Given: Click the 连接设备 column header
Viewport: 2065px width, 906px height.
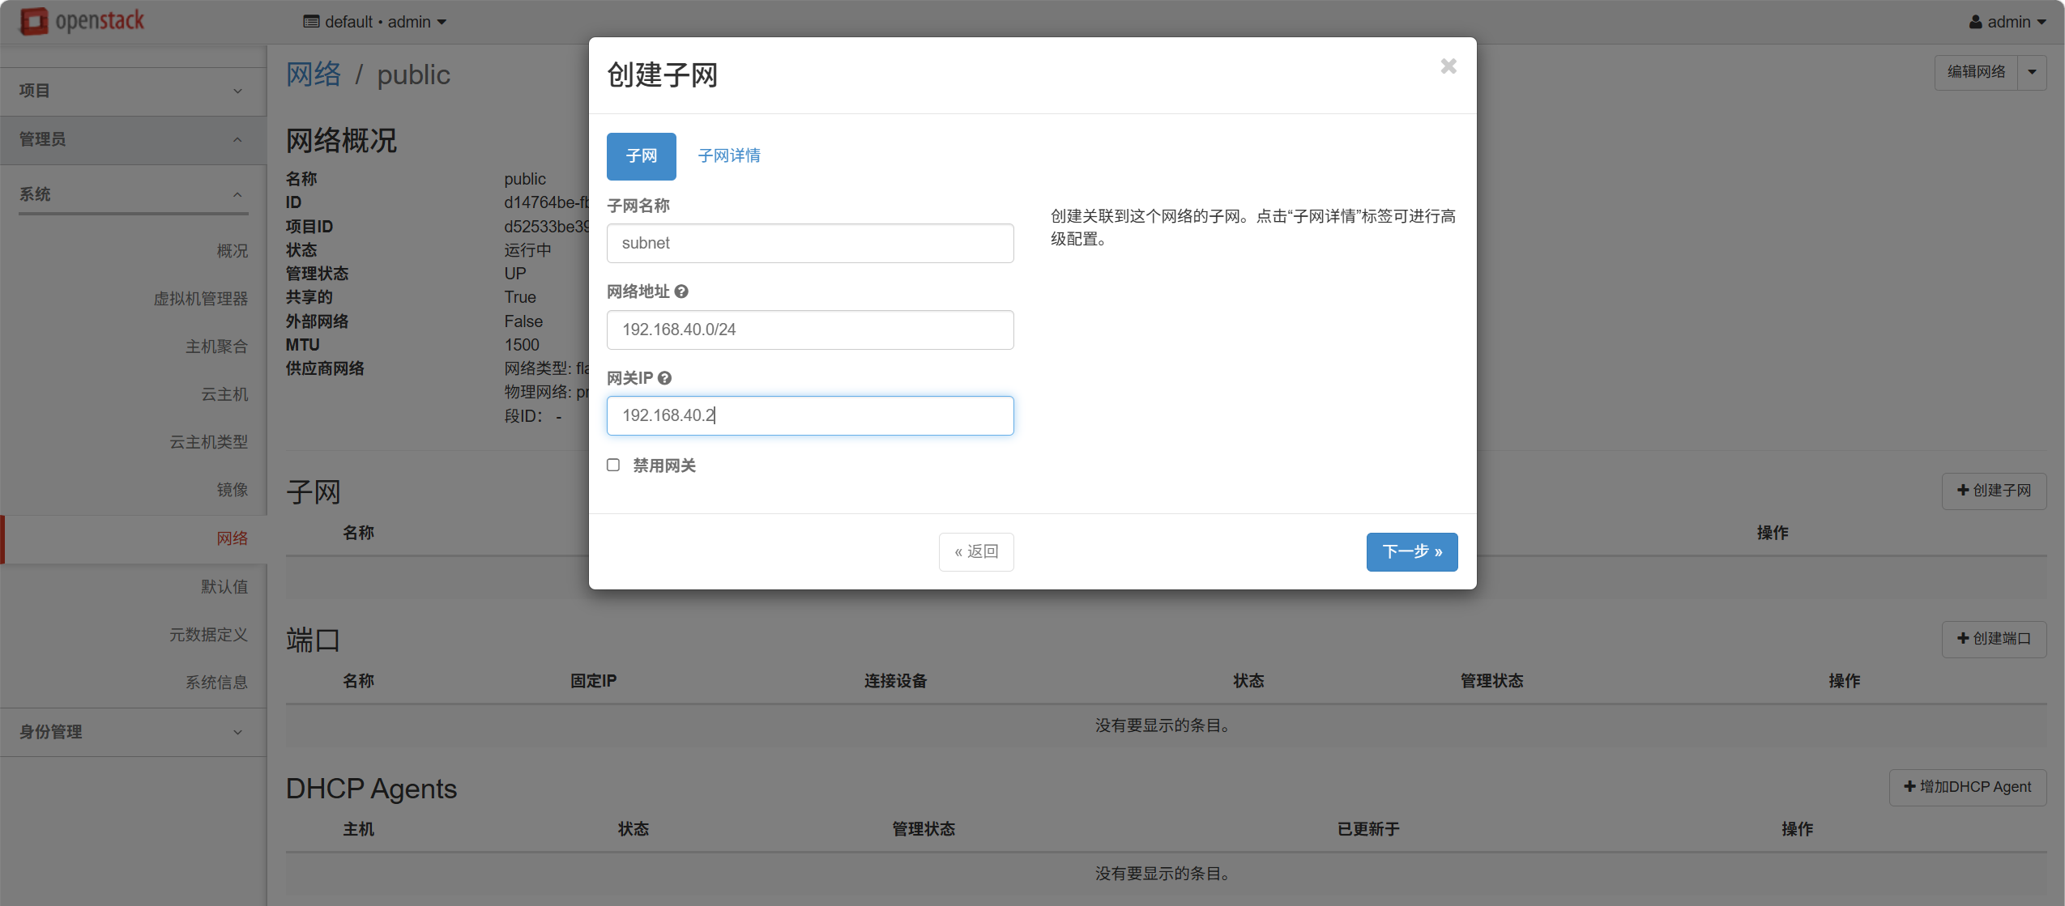Looking at the screenshot, I should (x=895, y=681).
